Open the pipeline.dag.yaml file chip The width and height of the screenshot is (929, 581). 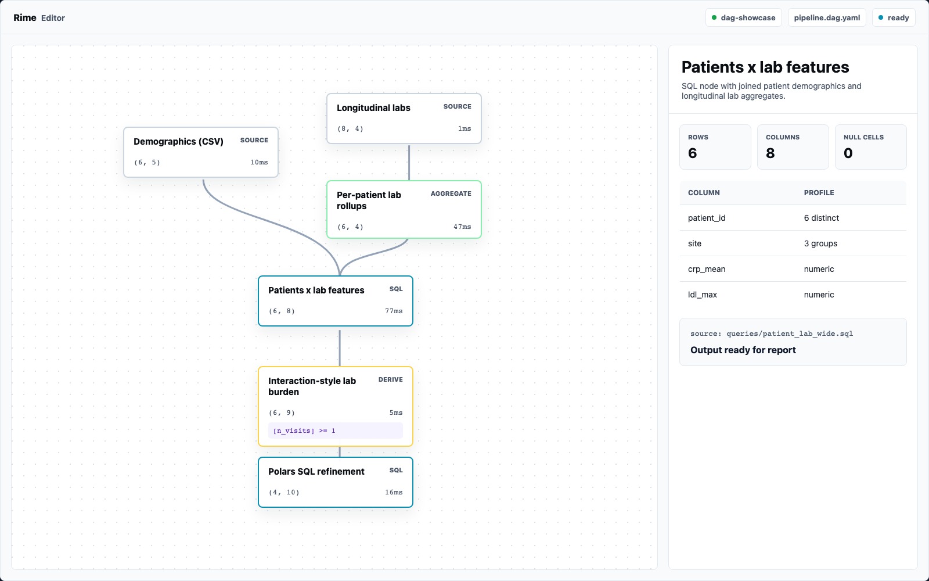point(827,17)
